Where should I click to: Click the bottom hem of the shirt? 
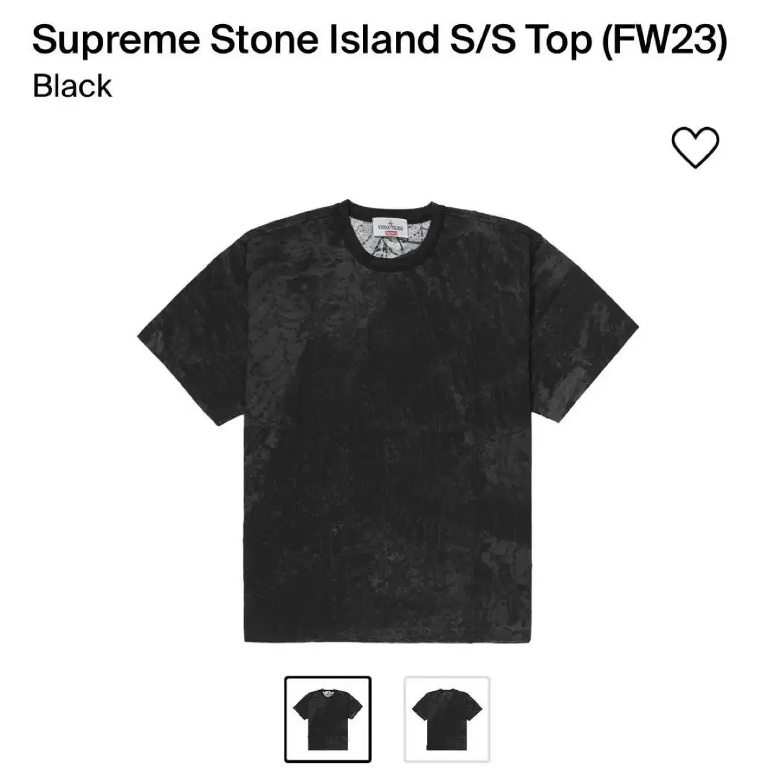(x=387, y=636)
